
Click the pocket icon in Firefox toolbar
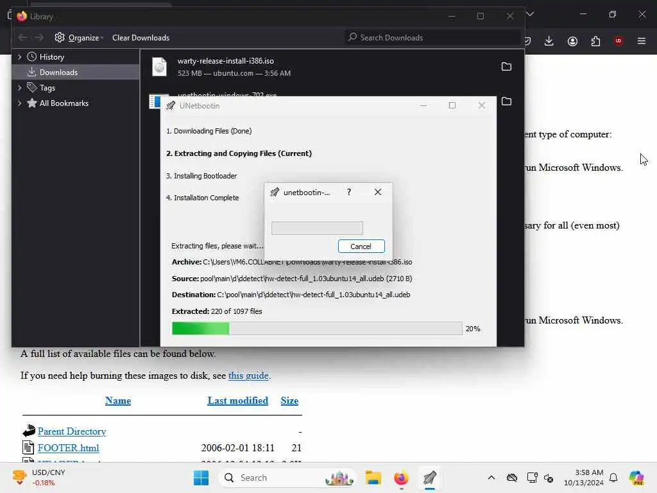point(528,41)
